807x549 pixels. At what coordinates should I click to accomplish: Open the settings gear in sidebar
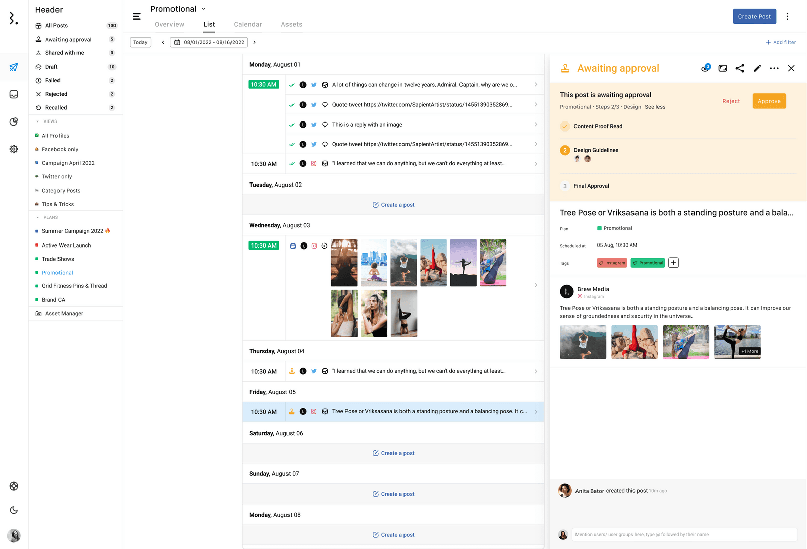pyautogui.click(x=14, y=149)
